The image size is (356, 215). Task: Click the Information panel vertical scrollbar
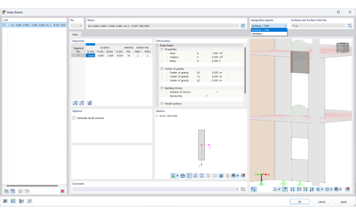coord(245,70)
